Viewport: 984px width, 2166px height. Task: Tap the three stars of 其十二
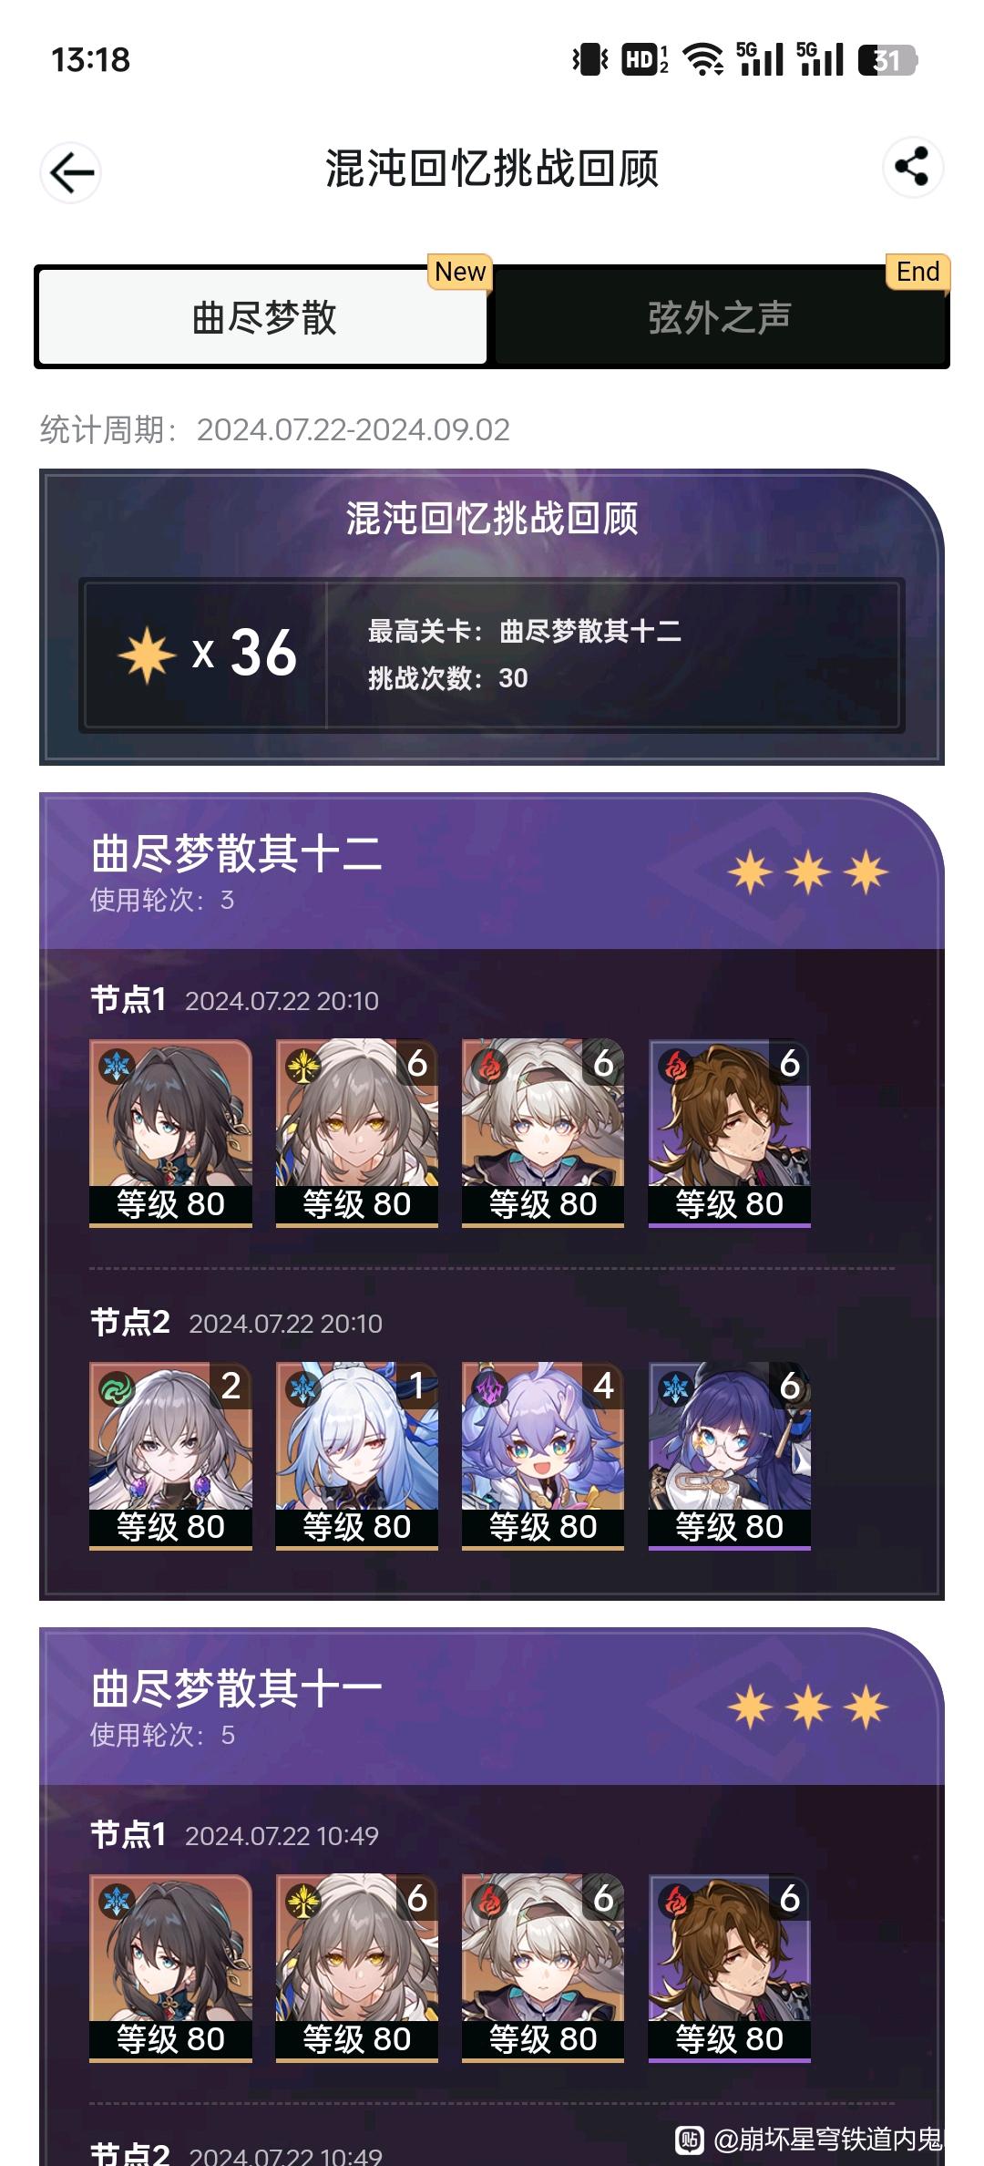(x=807, y=872)
